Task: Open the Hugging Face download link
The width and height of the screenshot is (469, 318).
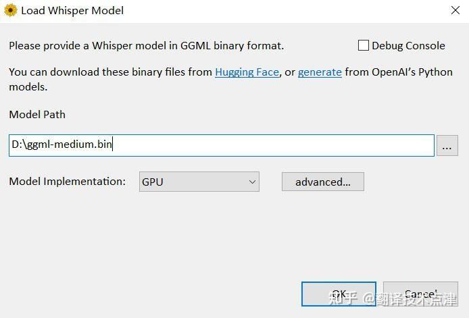Action: (x=247, y=72)
